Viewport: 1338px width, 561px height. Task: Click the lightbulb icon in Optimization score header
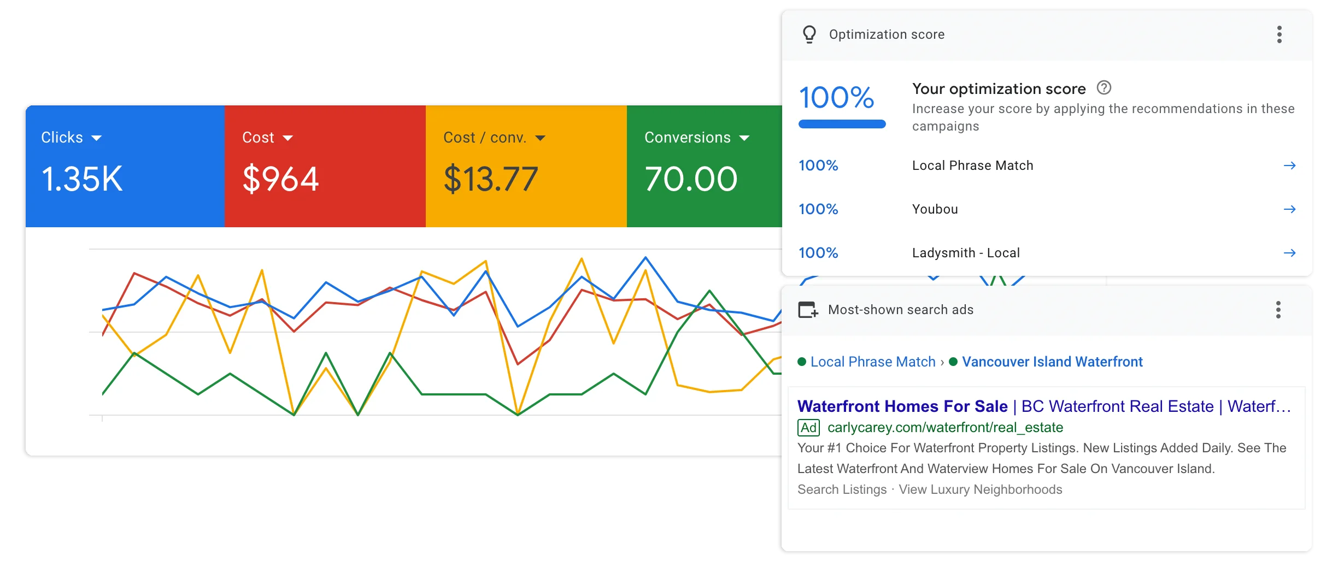(x=809, y=34)
